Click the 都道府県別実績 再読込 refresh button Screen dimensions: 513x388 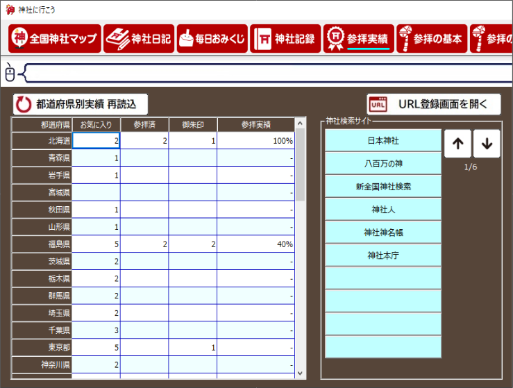(81, 105)
